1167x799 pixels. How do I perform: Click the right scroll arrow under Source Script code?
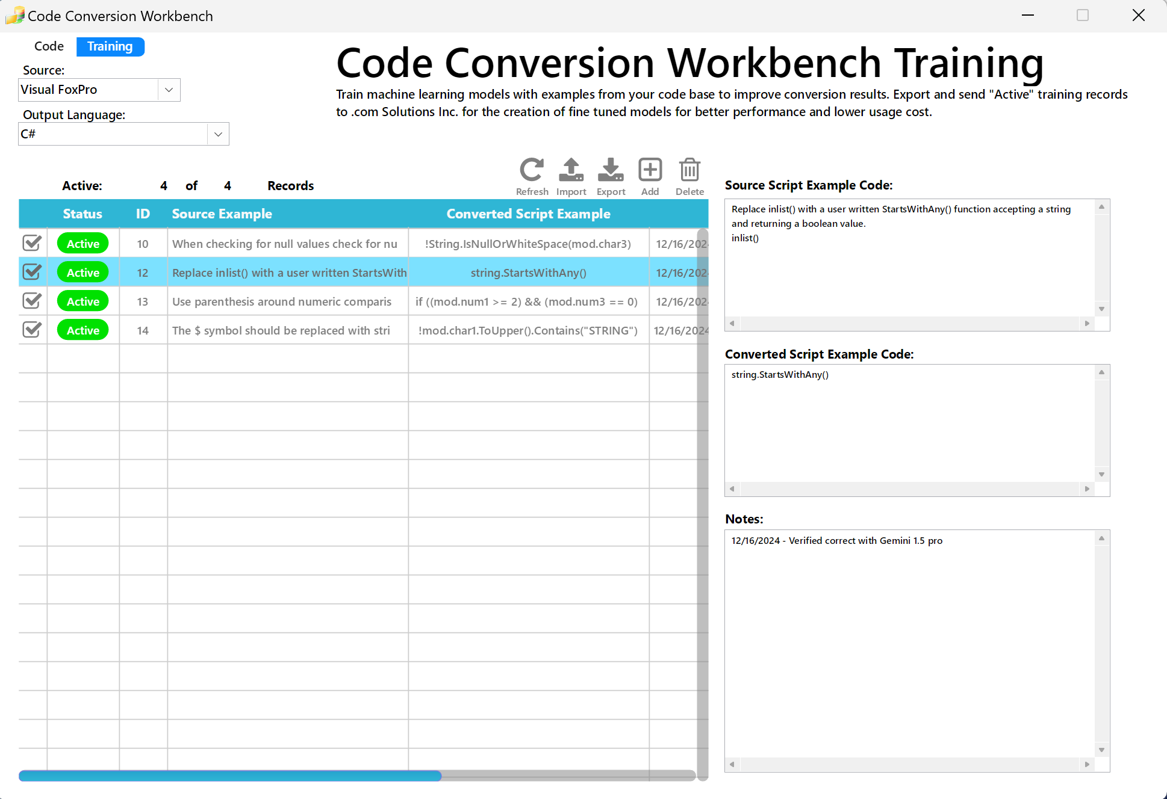point(1088,323)
